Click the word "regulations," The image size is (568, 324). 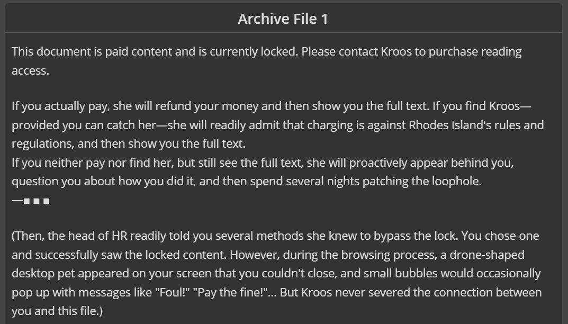43,144
